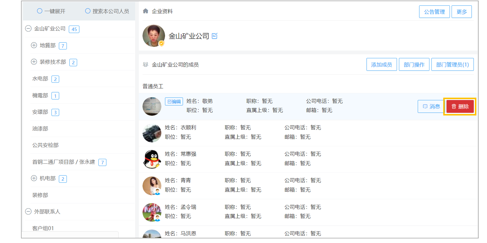The height and width of the screenshot is (243, 487).
Task: Collapse the 金山矿业公司 tree node
Action: 28,28
